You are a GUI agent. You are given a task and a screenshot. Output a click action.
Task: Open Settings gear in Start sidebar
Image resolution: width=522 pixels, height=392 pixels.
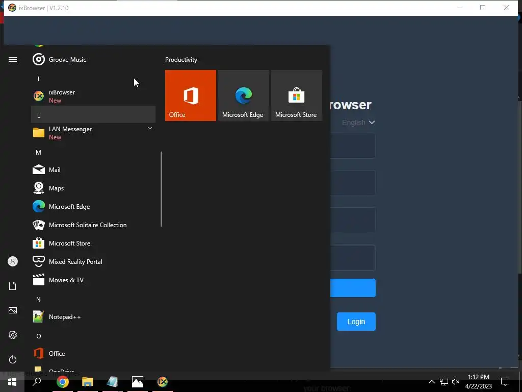tap(13, 335)
